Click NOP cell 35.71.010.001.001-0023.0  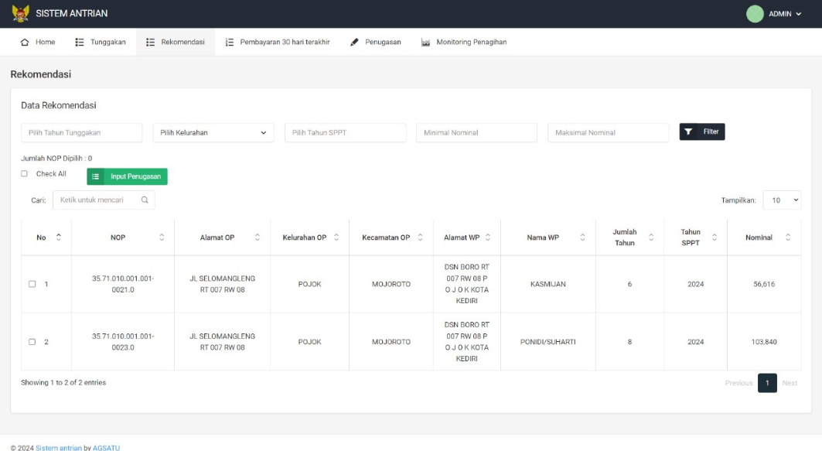click(123, 342)
